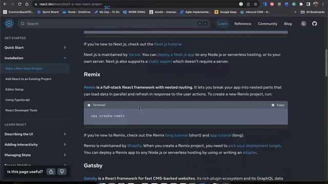Expand Adding Interactivity chevron
328x184 pixels.
tap(65, 145)
